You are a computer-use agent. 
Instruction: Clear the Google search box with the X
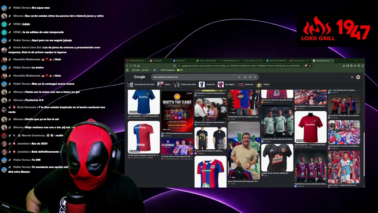click(239, 77)
